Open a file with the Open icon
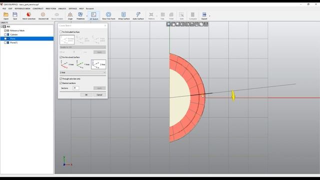Screen dimensions: 320x180 (6, 16)
